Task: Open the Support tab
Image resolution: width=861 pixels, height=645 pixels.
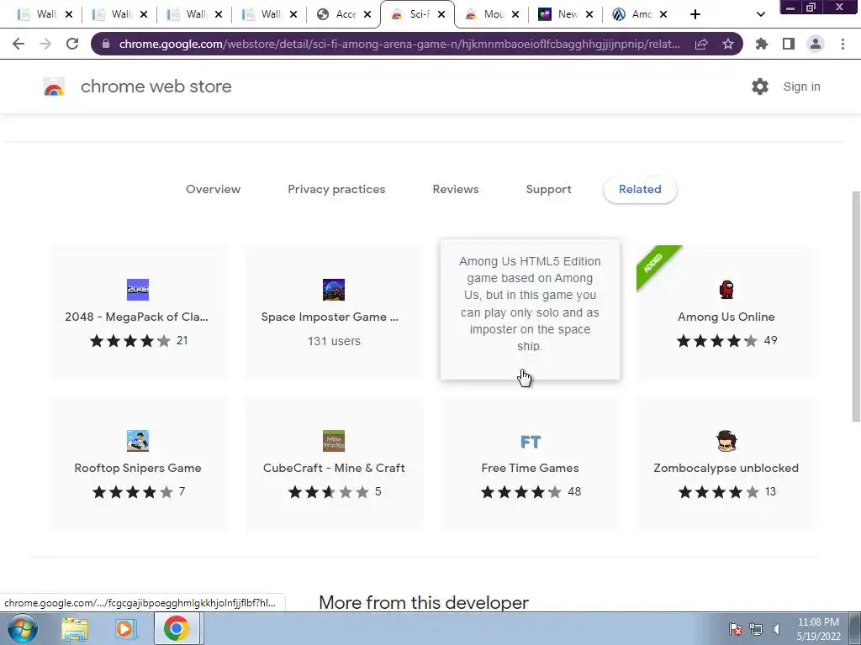Action: pos(548,189)
